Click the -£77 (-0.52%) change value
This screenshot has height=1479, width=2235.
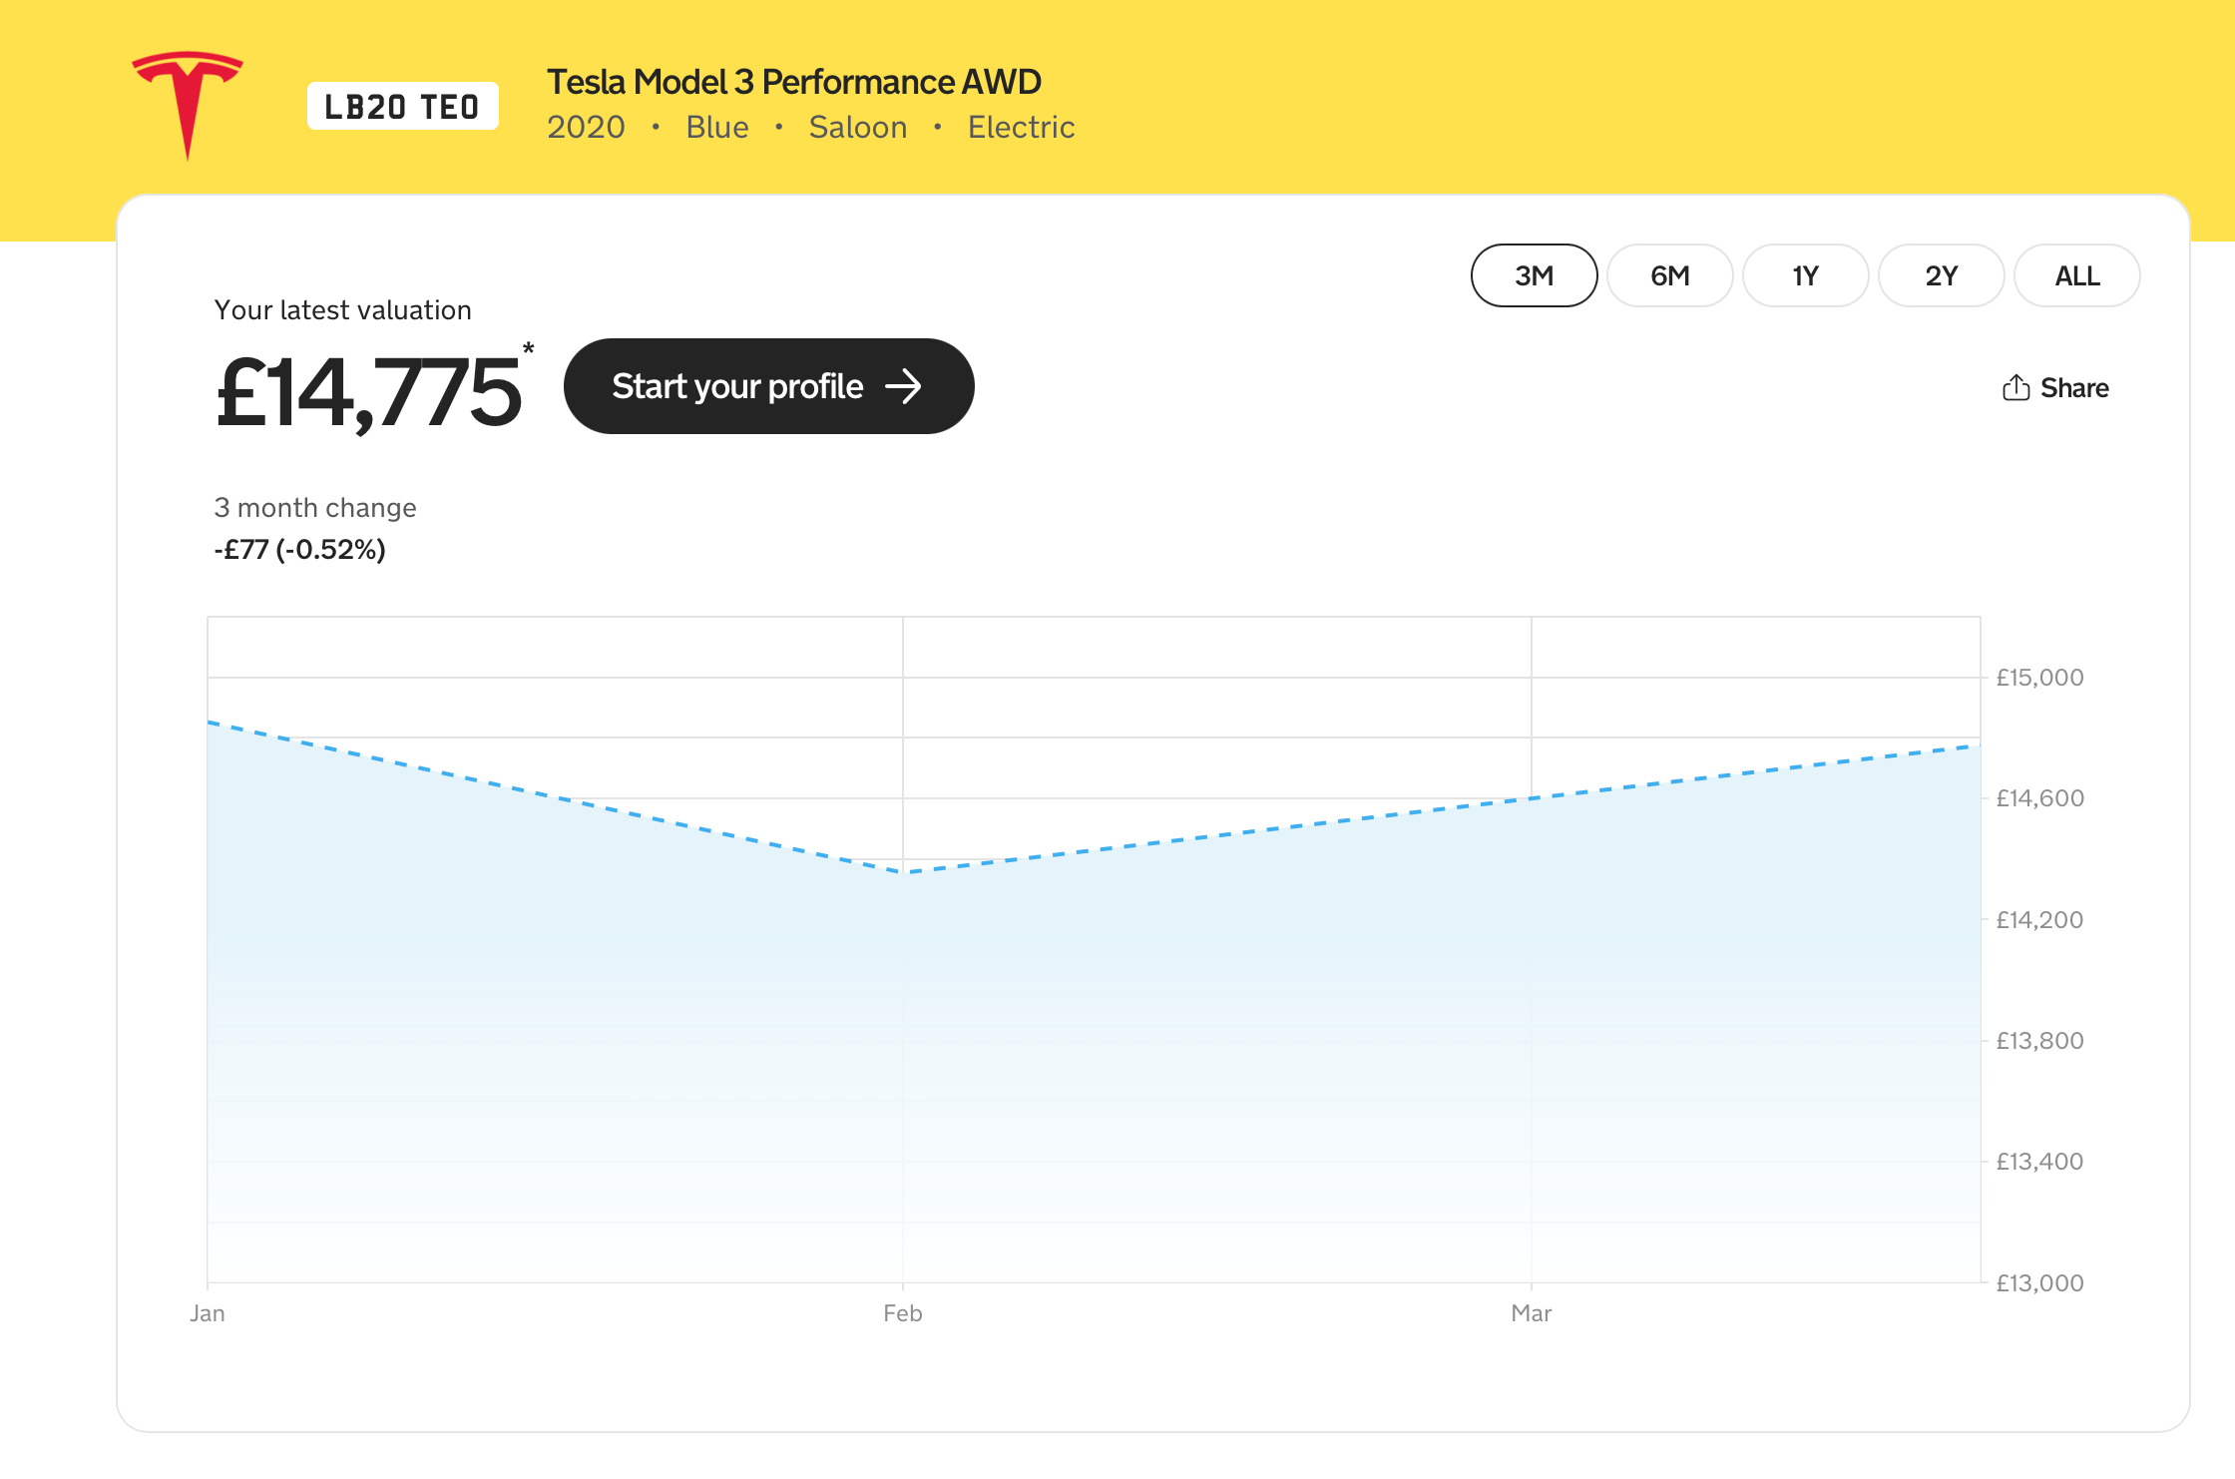299,549
